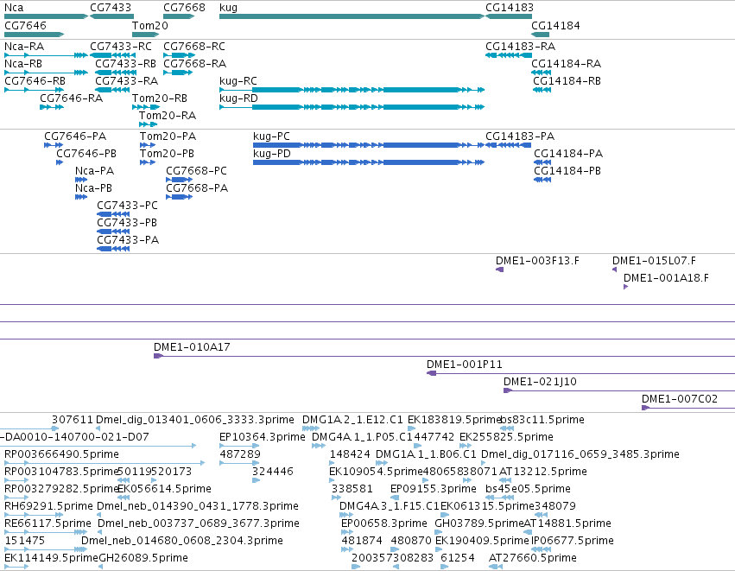735x571 pixels.
Task: Click the Nca-RA transcript glyph
Action: [46, 55]
